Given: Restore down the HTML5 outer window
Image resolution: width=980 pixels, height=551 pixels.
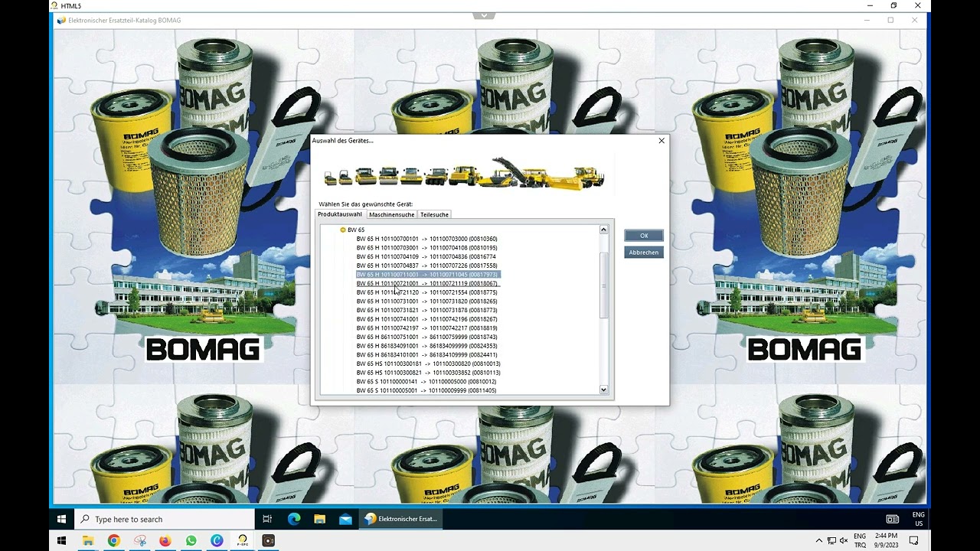Looking at the screenshot, I should pyautogui.click(x=893, y=5).
